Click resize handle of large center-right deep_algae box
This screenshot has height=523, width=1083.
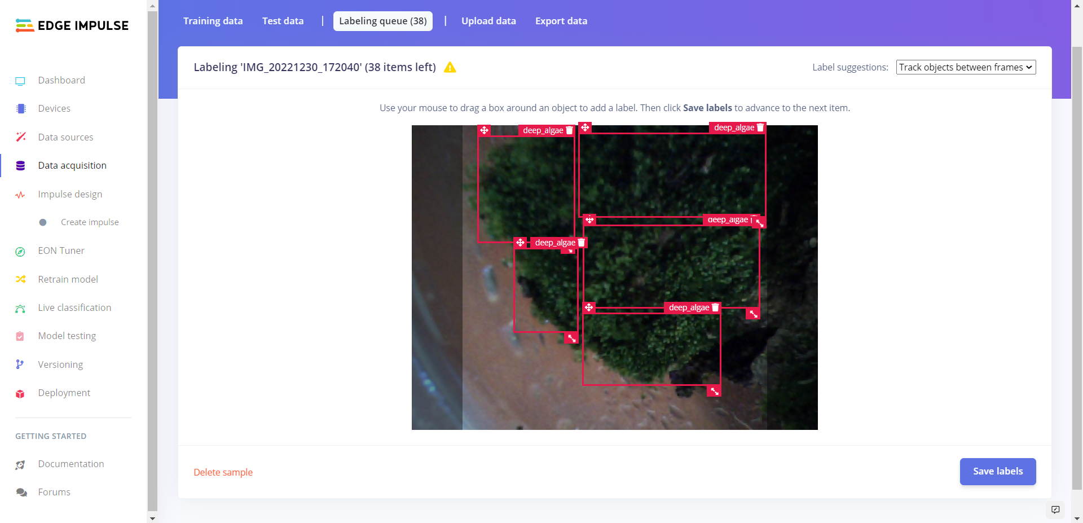pyautogui.click(x=754, y=314)
